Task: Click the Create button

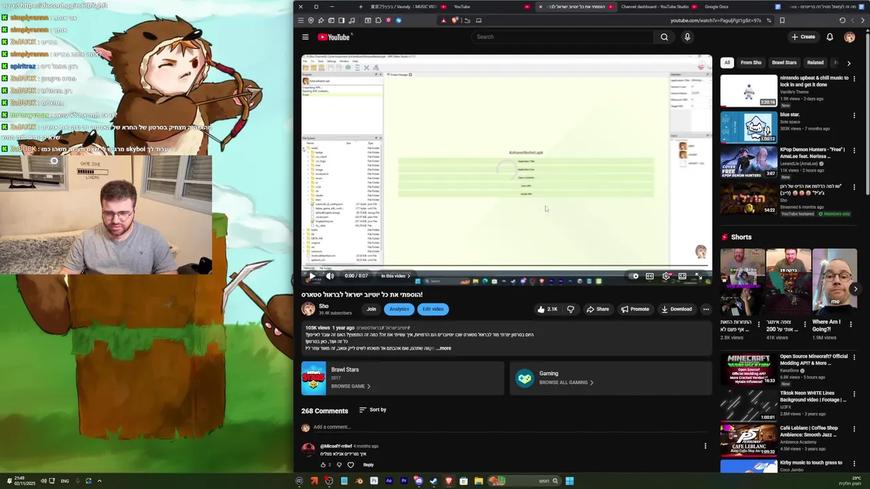Action: pyautogui.click(x=804, y=37)
